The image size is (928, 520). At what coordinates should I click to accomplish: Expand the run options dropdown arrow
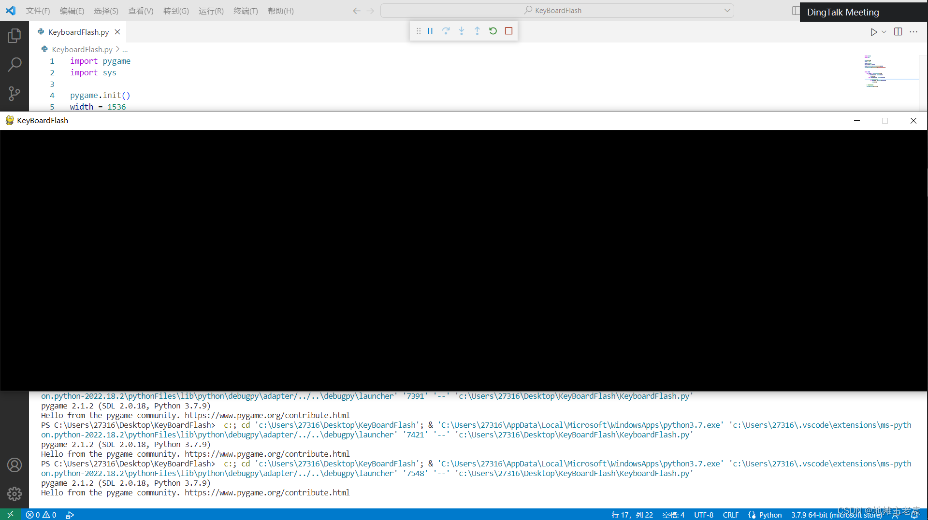[x=884, y=32]
